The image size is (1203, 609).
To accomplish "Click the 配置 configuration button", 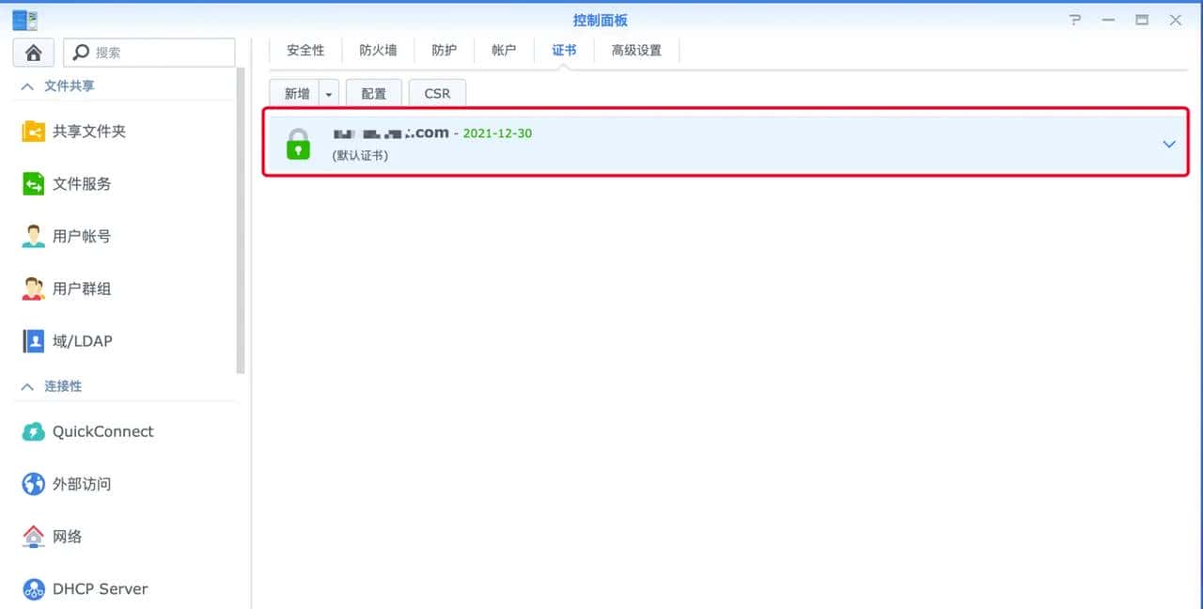I will tap(373, 93).
